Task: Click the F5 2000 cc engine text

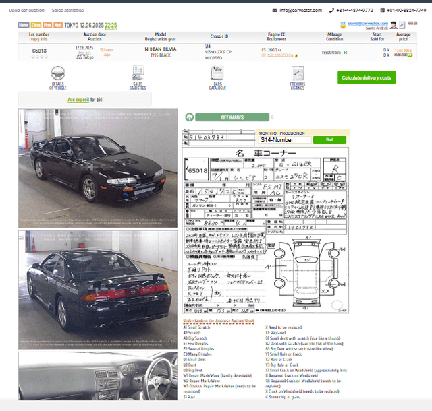Action: coord(271,50)
